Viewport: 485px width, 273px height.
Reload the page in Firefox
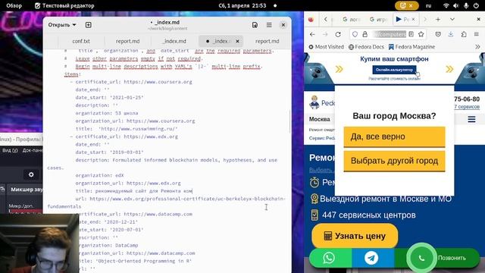[338, 34]
